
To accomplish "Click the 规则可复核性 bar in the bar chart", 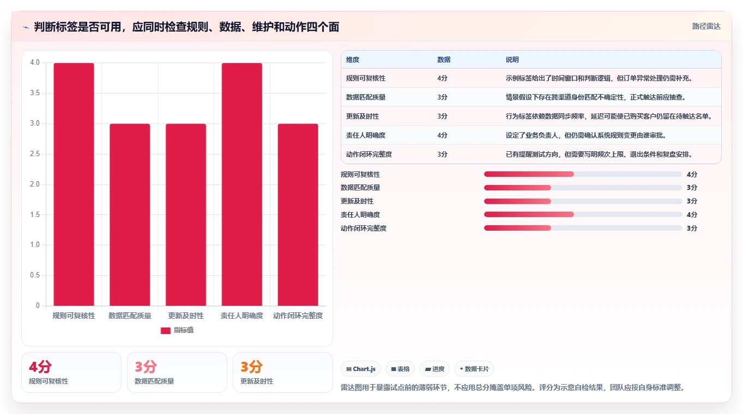I will (x=74, y=184).
